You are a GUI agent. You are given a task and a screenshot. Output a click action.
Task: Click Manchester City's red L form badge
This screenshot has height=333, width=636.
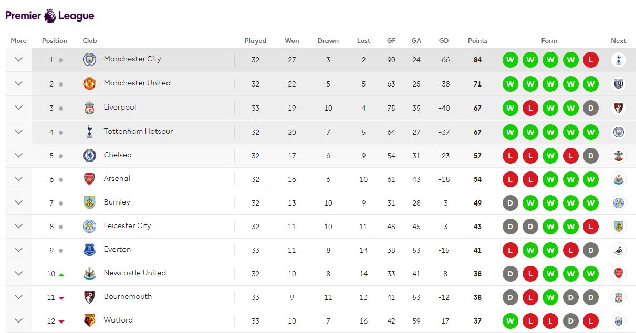(x=591, y=60)
